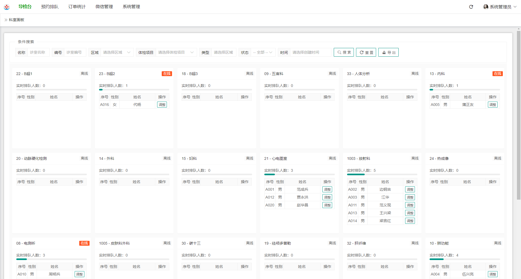The image size is (521, 279).
Task: Click the system administrator avatar
Action: 485,7
